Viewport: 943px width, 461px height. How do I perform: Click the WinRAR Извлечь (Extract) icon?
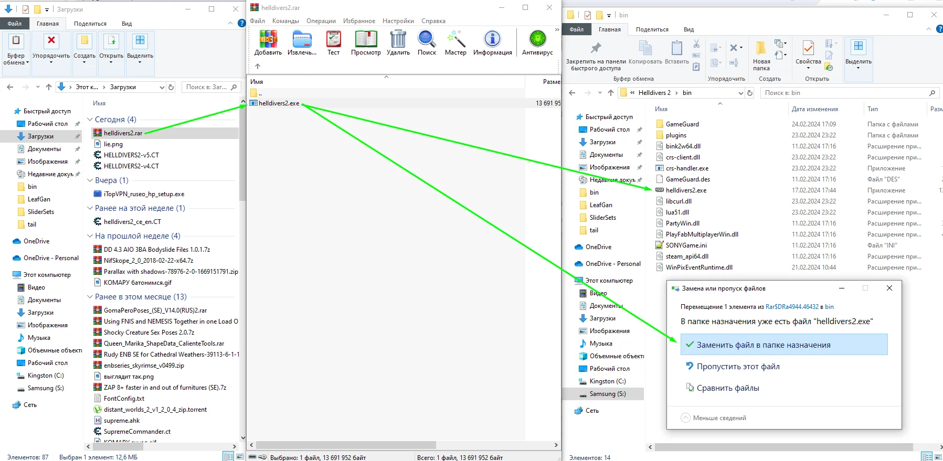(x=302, y=42)
